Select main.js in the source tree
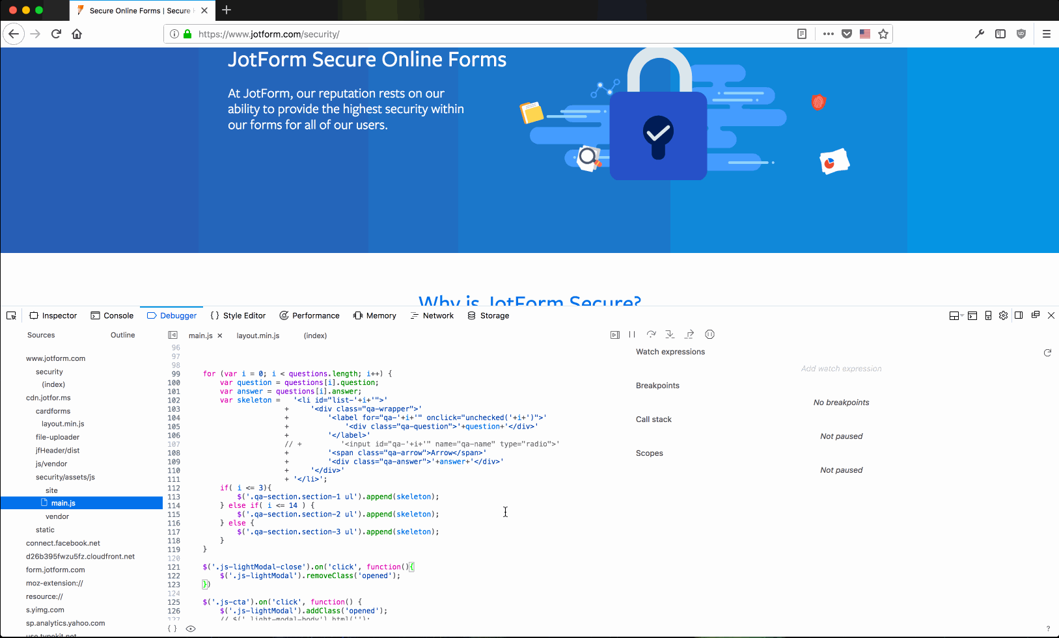The width and height of the screenshot is (1059, 638). click(x=82, y=503)
